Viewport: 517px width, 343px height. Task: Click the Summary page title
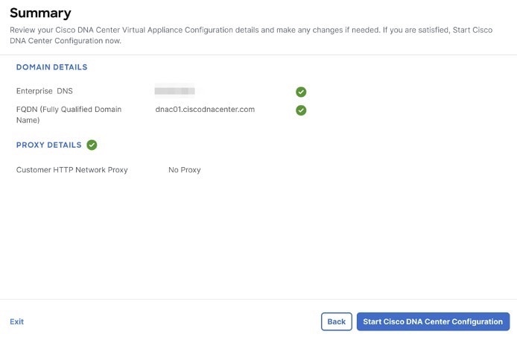(40, 13)
